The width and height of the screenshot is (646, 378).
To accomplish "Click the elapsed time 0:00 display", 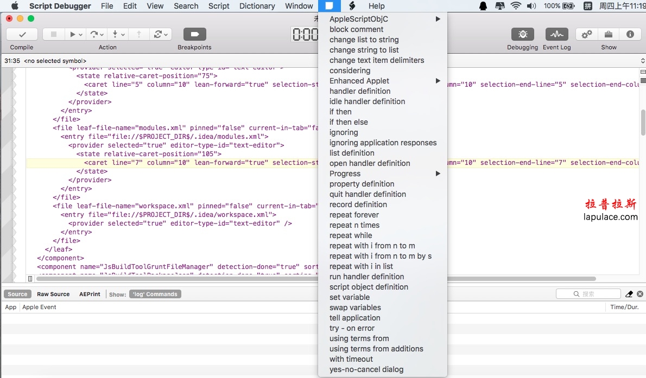I will pyautogui.click(x=305, y=34).
